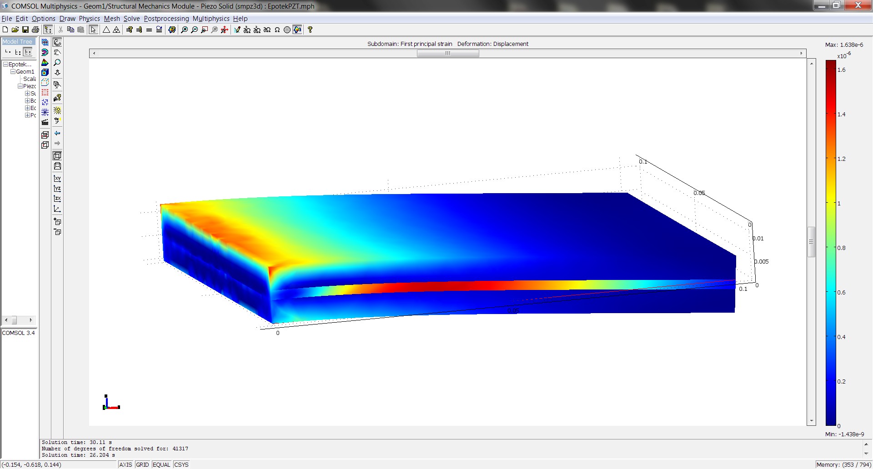Click Zoom Extents red arrows icon
The width and height of the screenshot is (873, 469).
coord(224,30)
